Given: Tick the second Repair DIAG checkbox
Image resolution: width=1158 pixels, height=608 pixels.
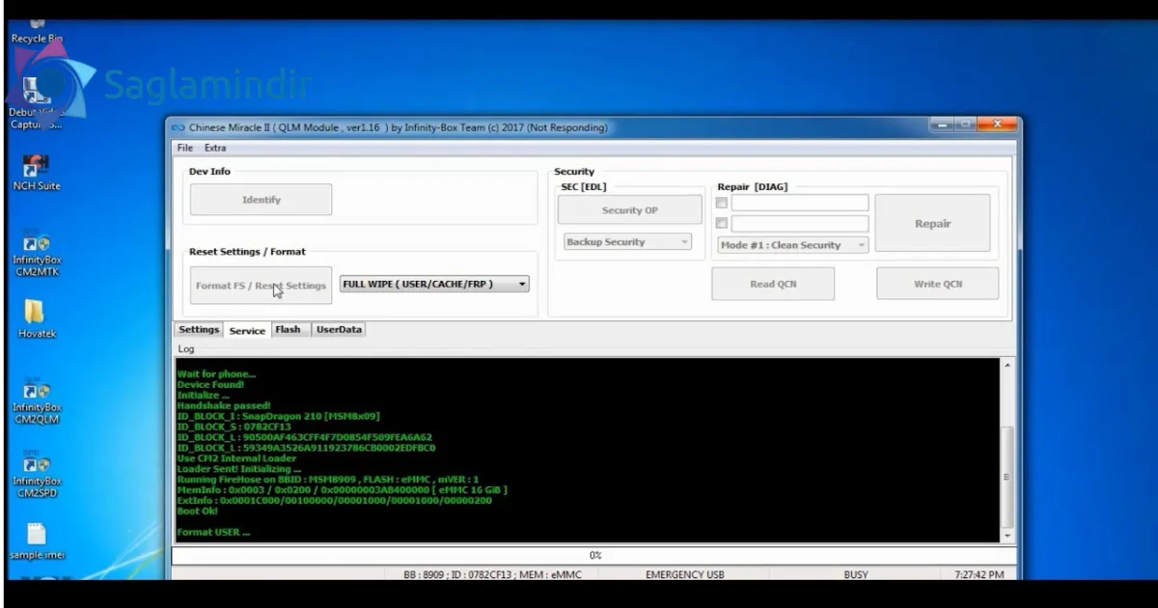Looking at the screenshot, I should click(x=721, y=224).
